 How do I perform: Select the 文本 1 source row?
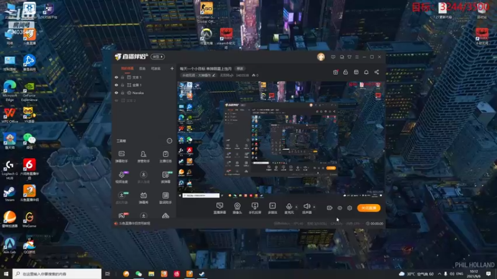coord(144,77)
